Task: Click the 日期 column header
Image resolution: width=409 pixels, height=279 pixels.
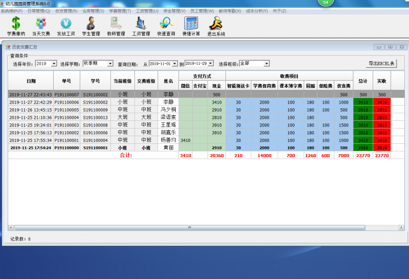Action: (31, 81)
